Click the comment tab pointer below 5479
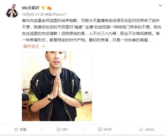The image size is (165, 136). 105,134
